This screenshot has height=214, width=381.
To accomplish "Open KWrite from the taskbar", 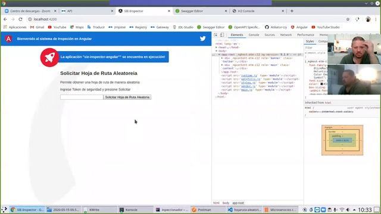I will pos(99,210).
